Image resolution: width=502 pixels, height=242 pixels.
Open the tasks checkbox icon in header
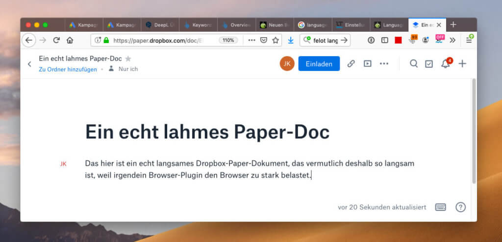click(429, 64)
